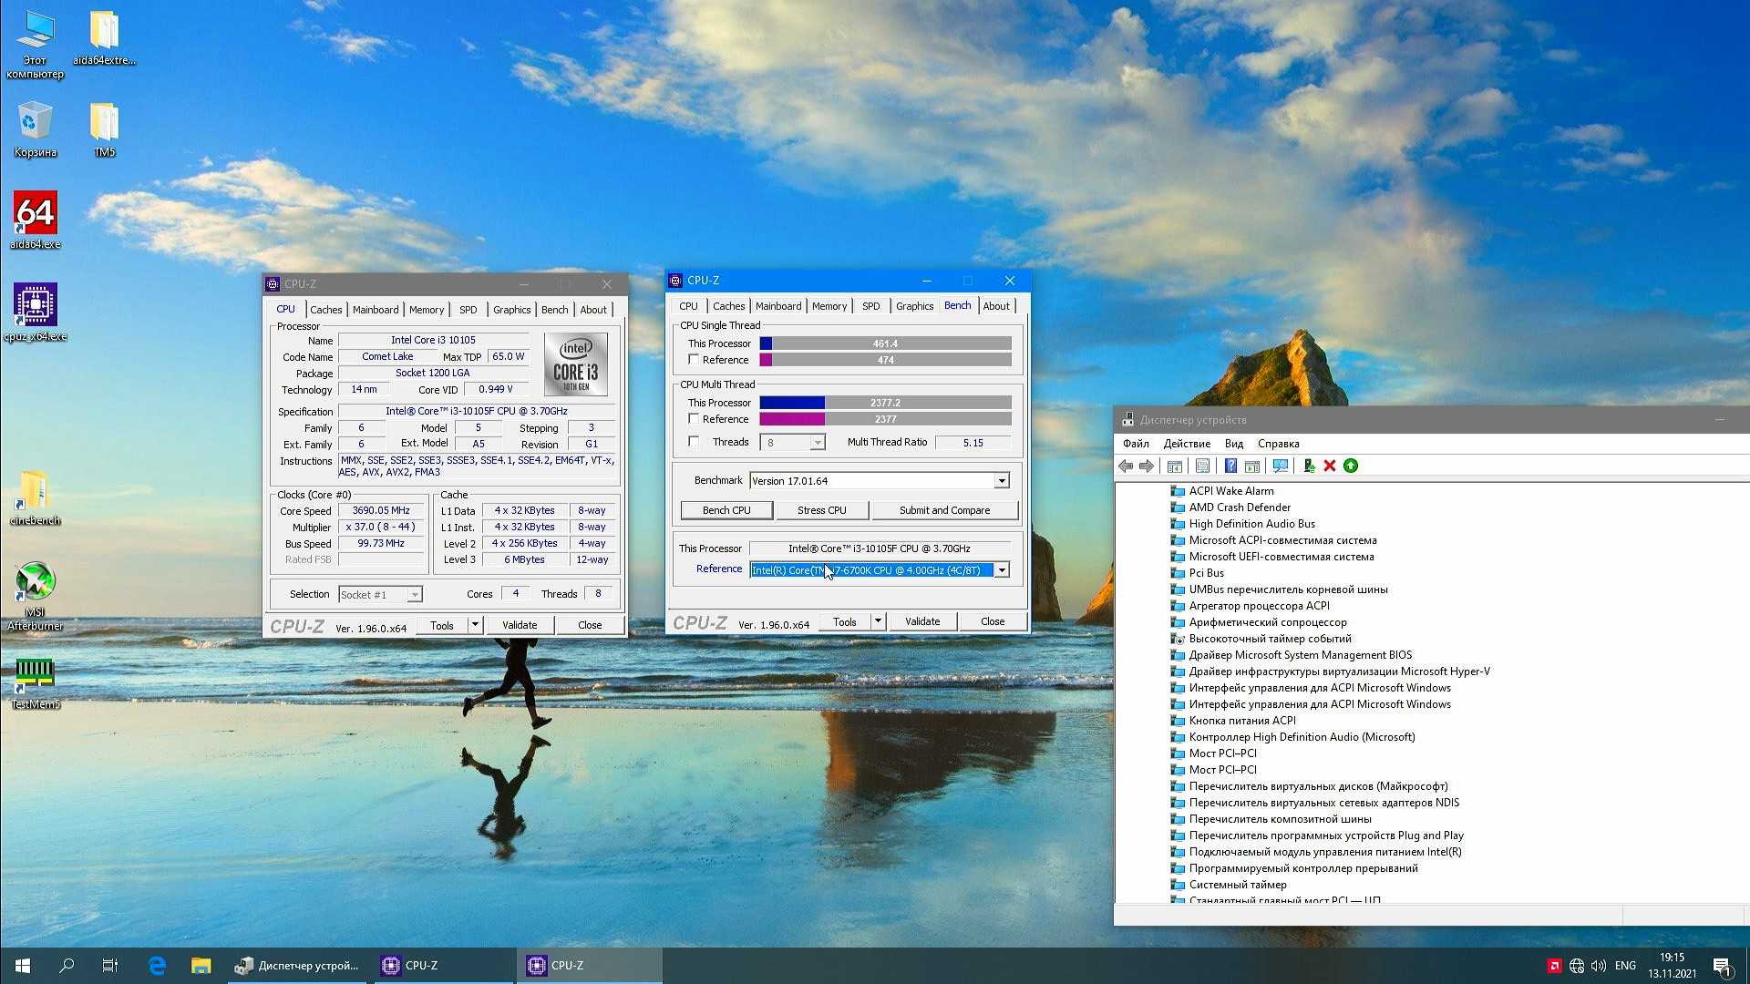Select the Pci Bus device entry

tap(1206, 573)
